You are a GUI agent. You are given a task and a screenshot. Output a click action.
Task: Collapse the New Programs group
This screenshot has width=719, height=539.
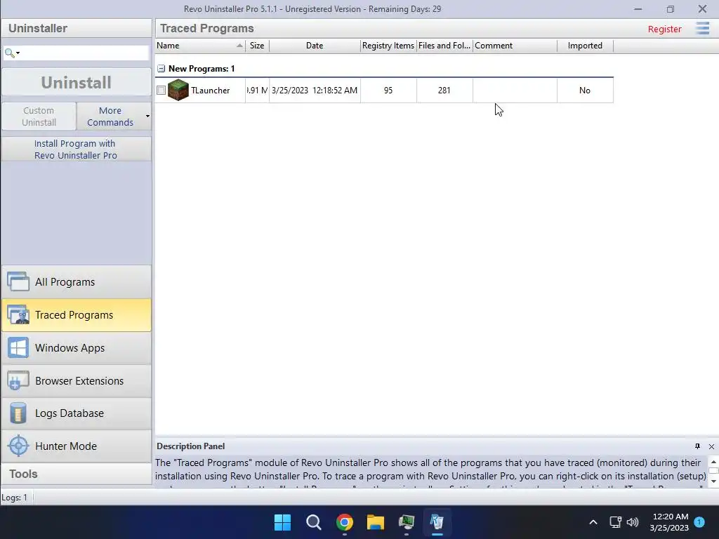click(161, 69)
